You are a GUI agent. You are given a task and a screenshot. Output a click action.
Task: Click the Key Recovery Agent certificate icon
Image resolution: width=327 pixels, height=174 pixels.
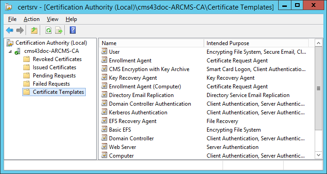pos(104,77)
